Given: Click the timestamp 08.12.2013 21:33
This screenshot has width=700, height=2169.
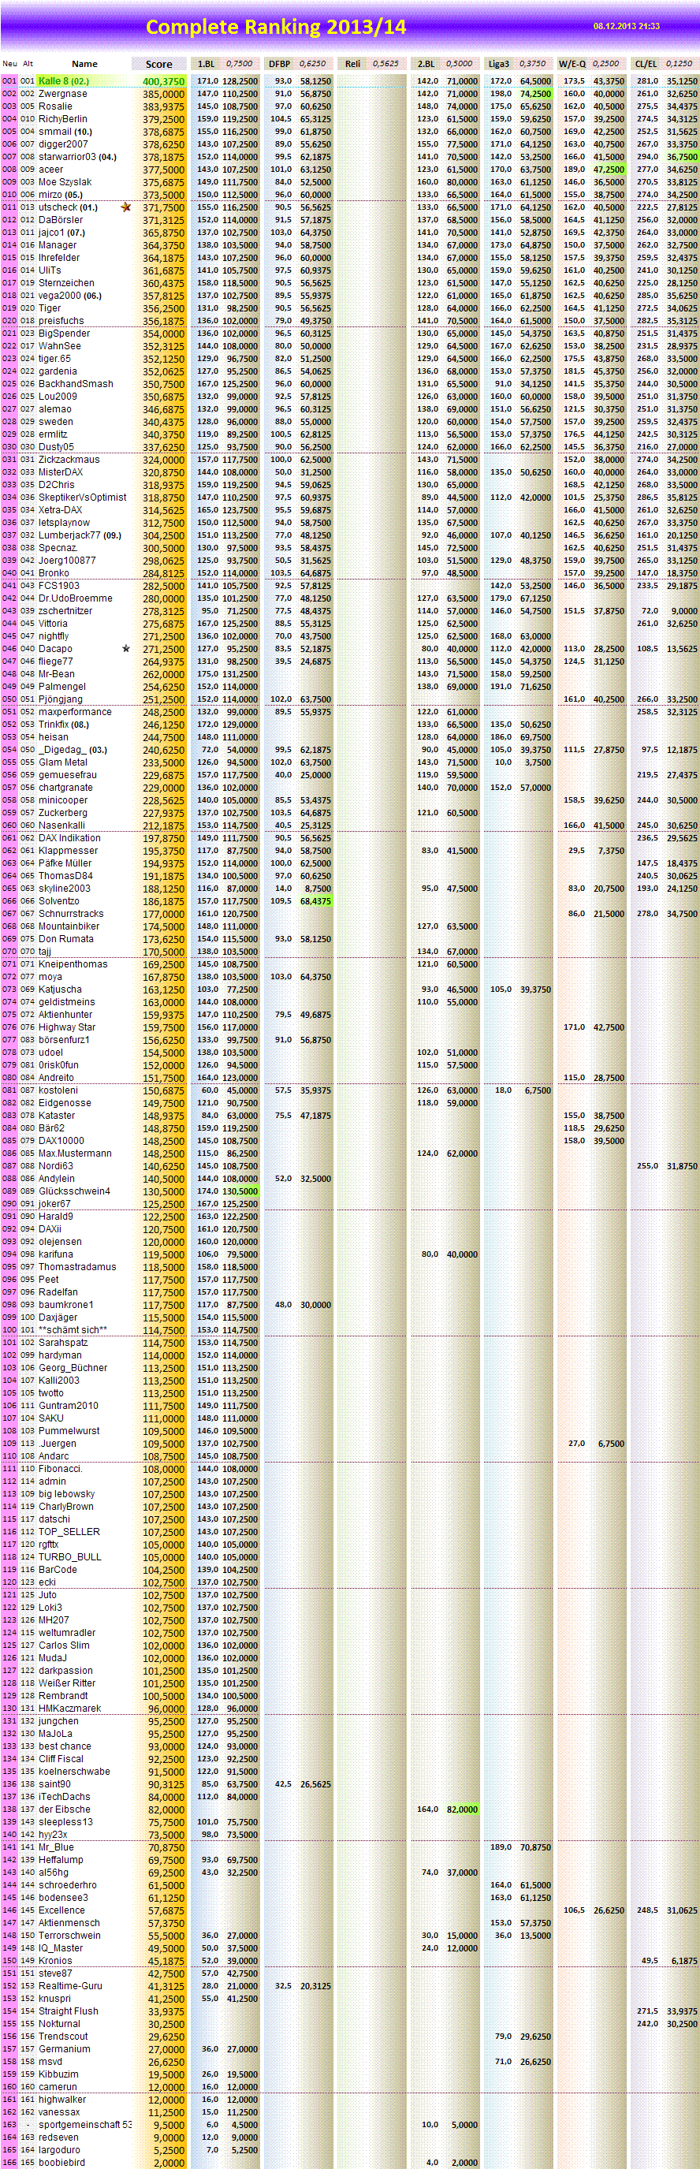Looking at the screenshot, I should 626,26.
